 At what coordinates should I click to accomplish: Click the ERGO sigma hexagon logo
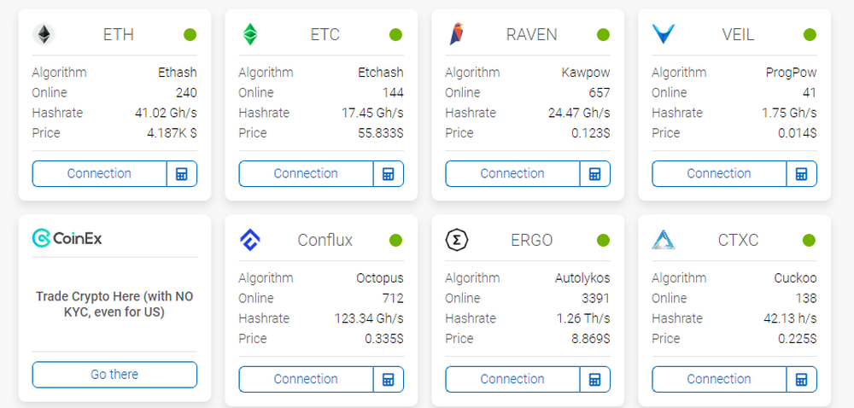tap(456, 240)
